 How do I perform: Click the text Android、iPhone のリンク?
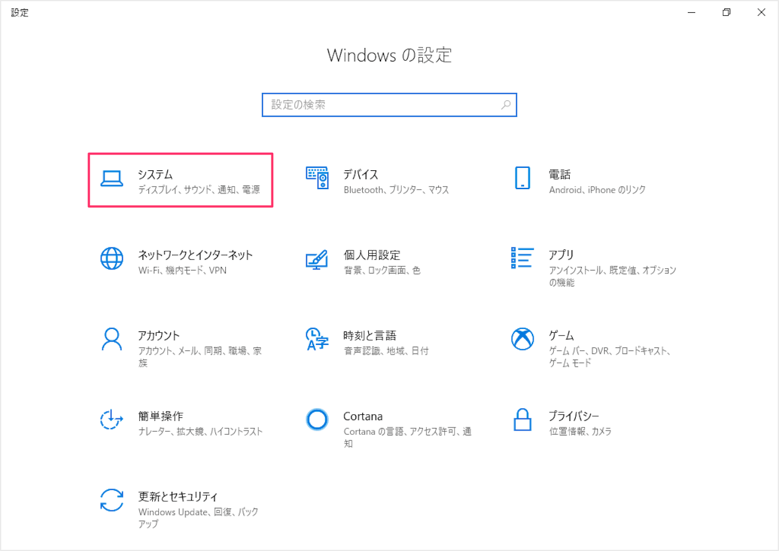[x=598, y=190]
